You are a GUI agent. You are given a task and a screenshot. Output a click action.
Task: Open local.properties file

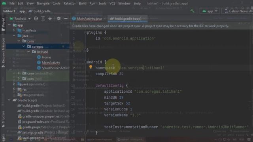pyautogui.click(x=42, y=138)
